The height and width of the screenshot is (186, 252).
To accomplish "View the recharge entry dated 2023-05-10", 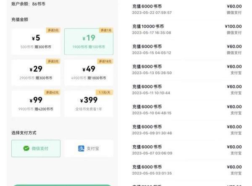I will point(187,110).
